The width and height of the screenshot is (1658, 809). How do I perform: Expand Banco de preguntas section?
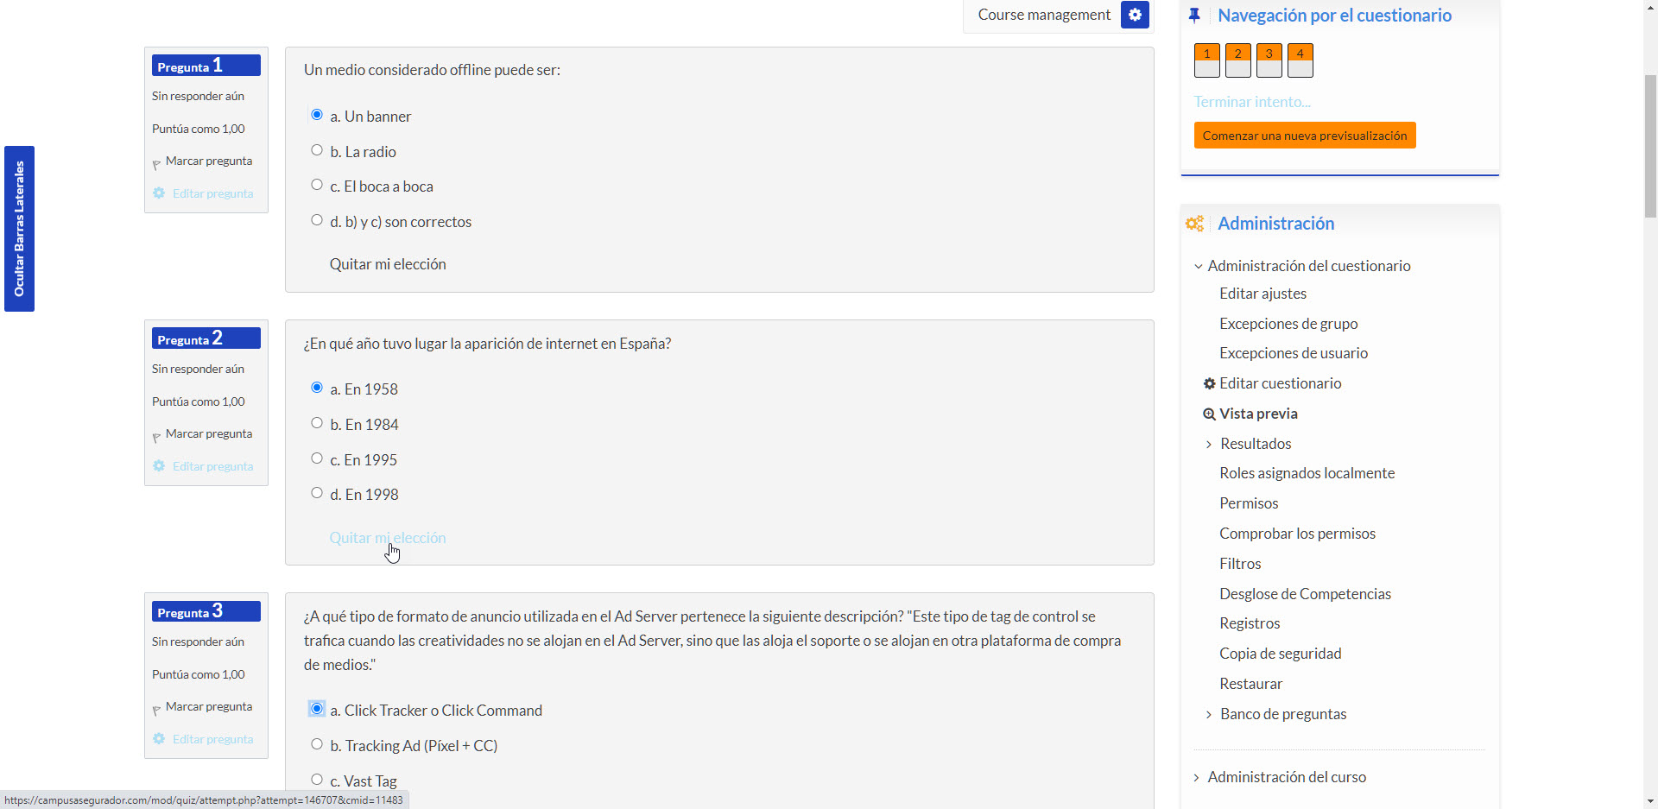[1208, 714]
